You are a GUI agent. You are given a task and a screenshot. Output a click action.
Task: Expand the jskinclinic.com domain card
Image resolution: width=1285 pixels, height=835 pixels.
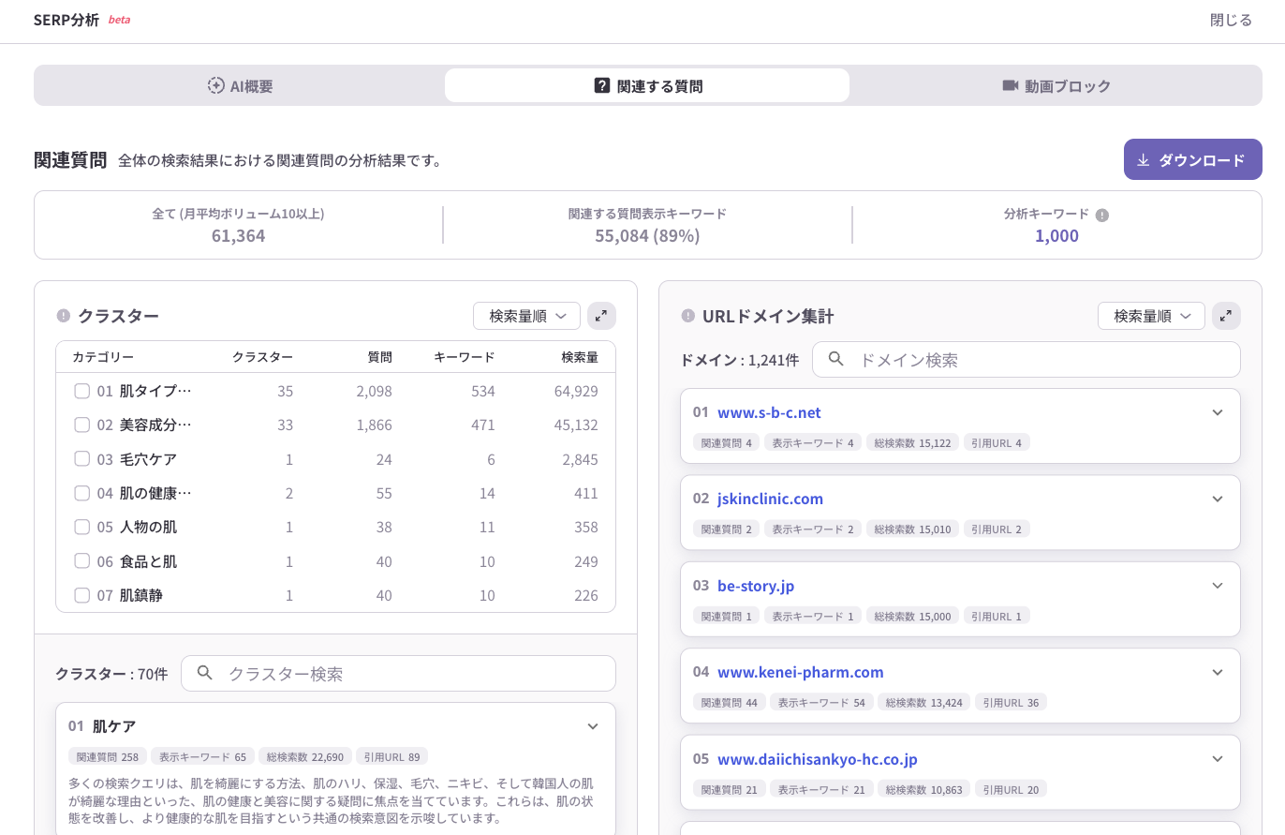[1218, 499]
